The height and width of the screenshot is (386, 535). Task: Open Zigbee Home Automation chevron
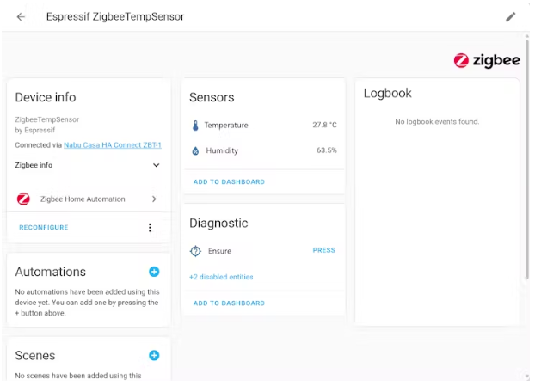click(x=154, y=199)
